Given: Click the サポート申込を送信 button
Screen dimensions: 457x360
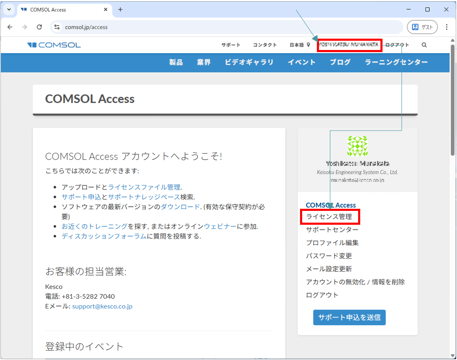Looking at the screenshot, I should pyautogui.click(x=349, y=318).
